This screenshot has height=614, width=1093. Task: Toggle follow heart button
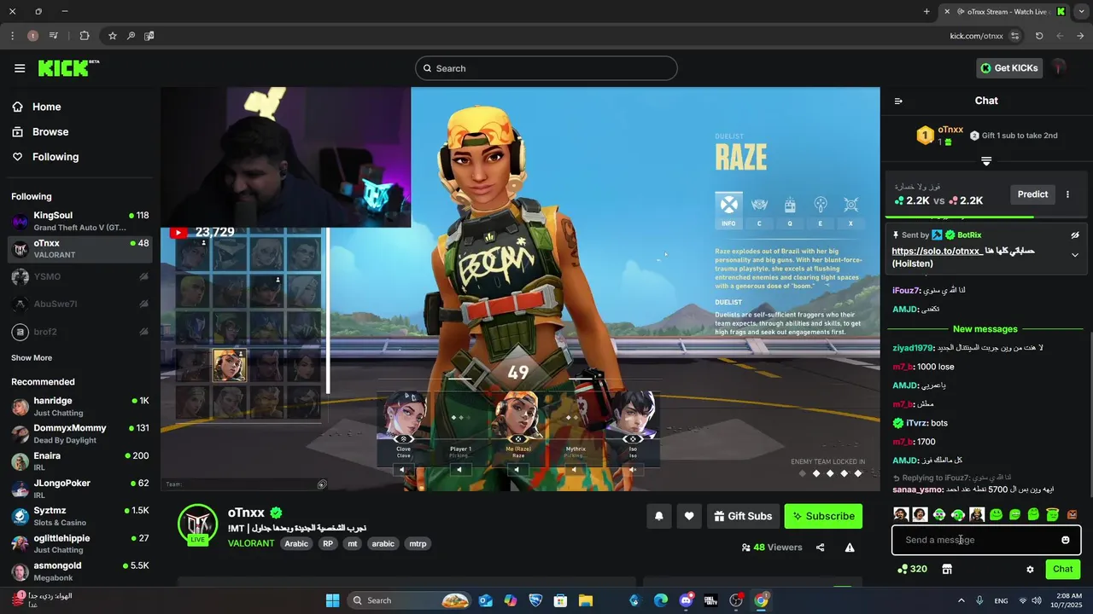(x=689, y=516)
